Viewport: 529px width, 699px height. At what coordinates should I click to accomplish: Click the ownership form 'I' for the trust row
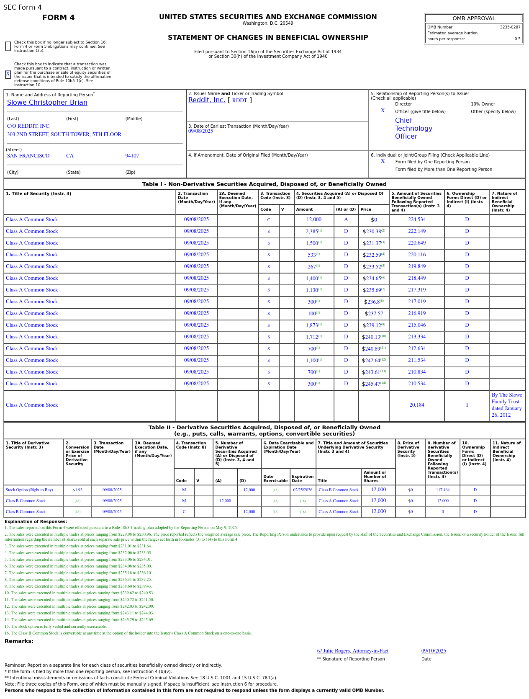point(467,405)
